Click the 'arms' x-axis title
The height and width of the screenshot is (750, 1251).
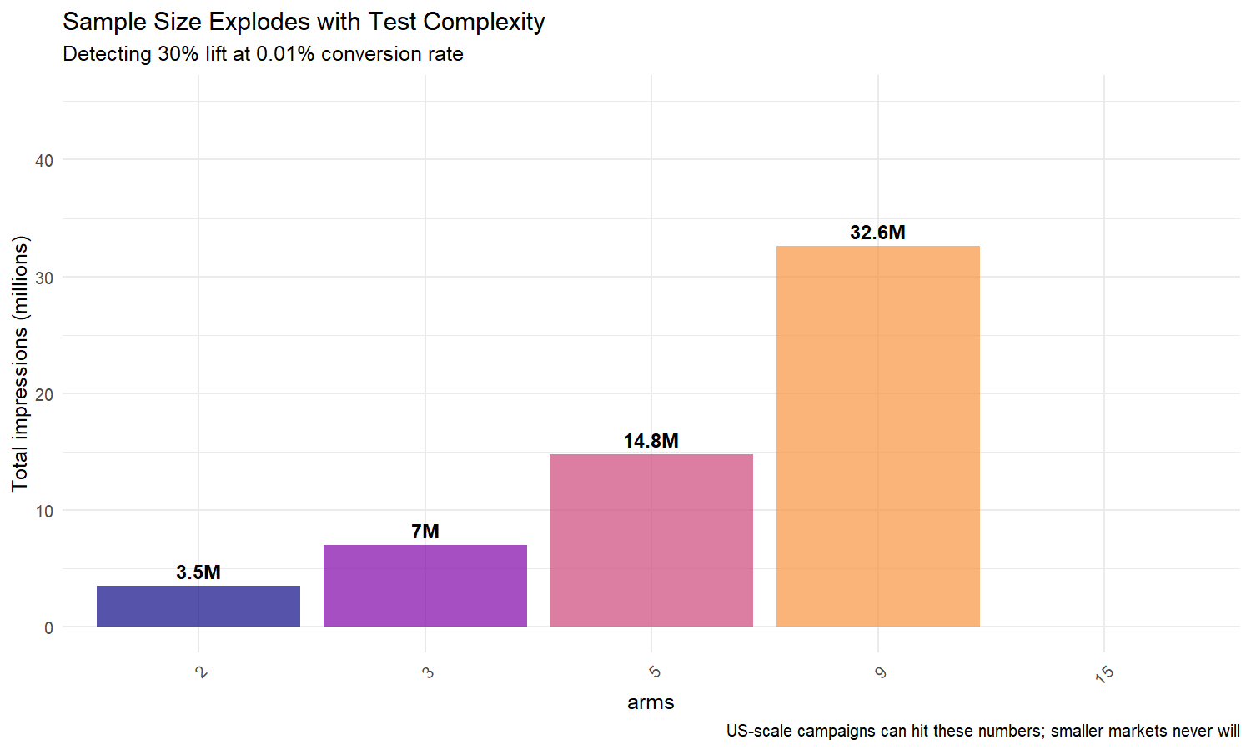pyautogui.click(x=651, y=702)
